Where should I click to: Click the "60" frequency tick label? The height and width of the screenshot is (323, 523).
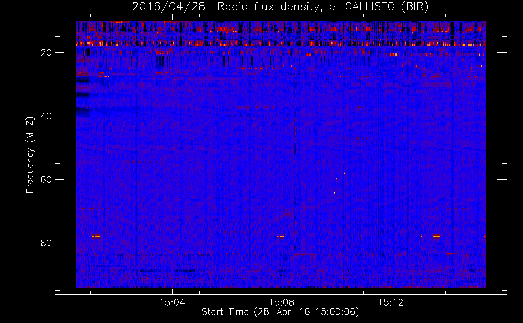coord(46,180)
